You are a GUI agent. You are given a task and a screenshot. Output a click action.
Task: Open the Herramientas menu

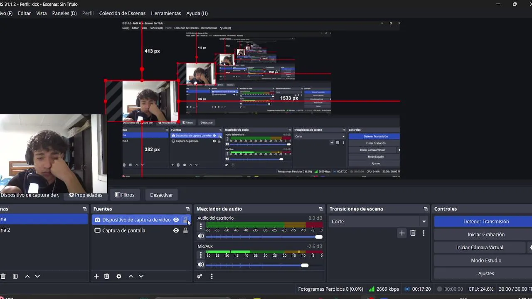[x=166, y=13]
